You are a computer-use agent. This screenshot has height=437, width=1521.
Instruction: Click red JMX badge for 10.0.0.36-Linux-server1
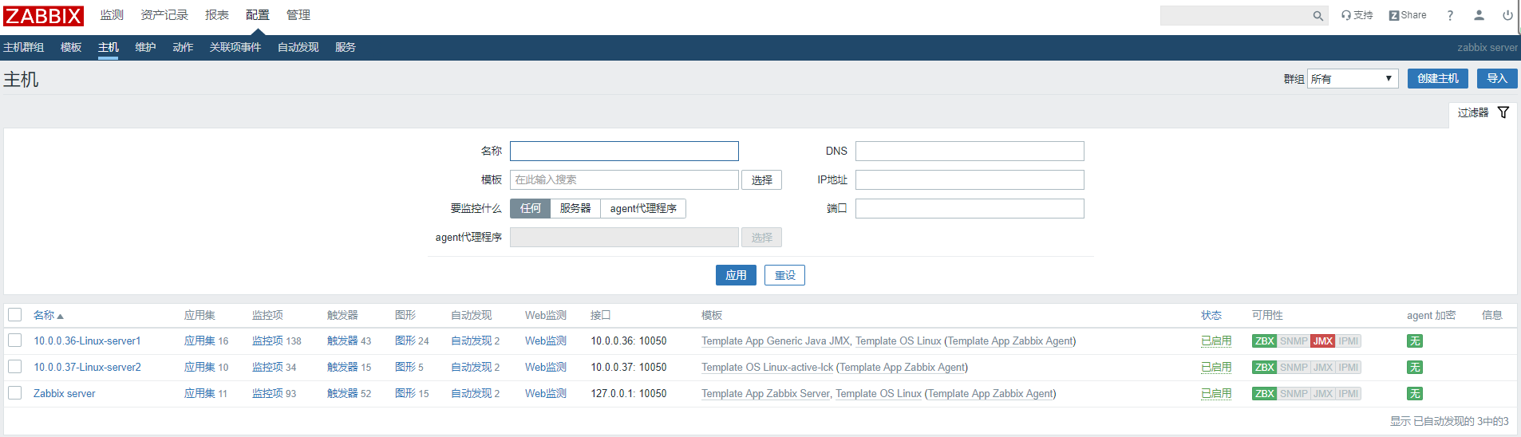(x=1323, y=341)
